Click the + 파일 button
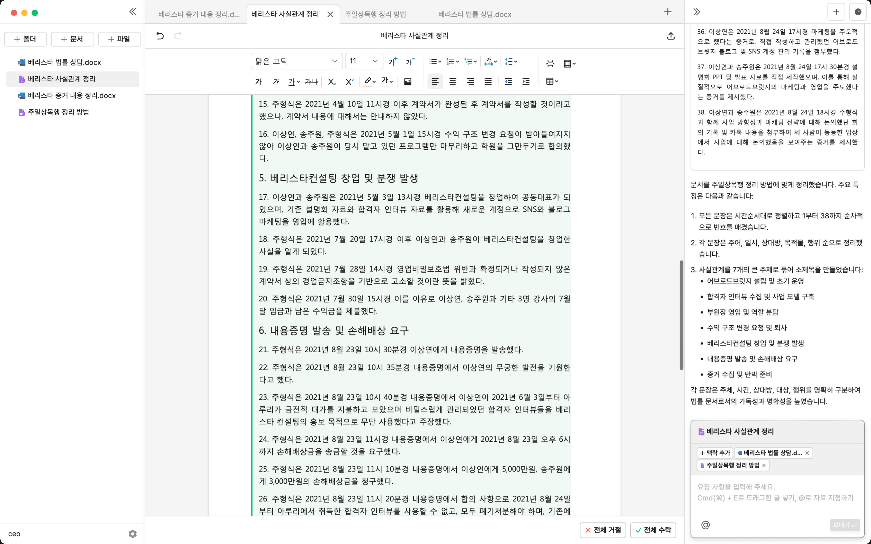Image resolution: width=871 pixels, height=544 pixels. click(x=119, y=39)
